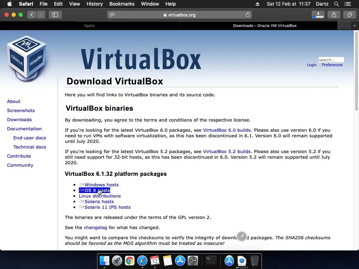
Task: Open the History menu
Action: [95, 4]
